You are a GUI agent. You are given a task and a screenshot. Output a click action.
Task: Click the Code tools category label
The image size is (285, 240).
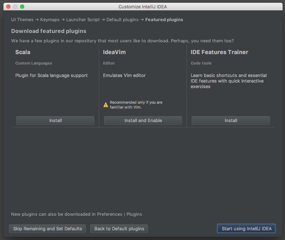tap(201, 63)
